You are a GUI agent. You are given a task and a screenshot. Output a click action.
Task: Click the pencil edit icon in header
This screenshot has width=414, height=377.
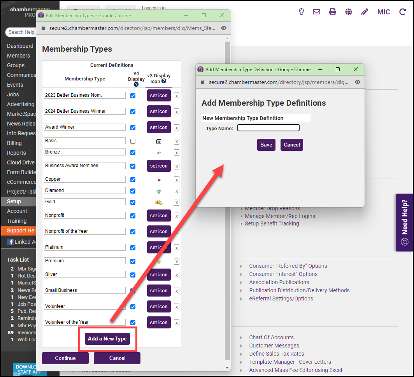[365, 12]
